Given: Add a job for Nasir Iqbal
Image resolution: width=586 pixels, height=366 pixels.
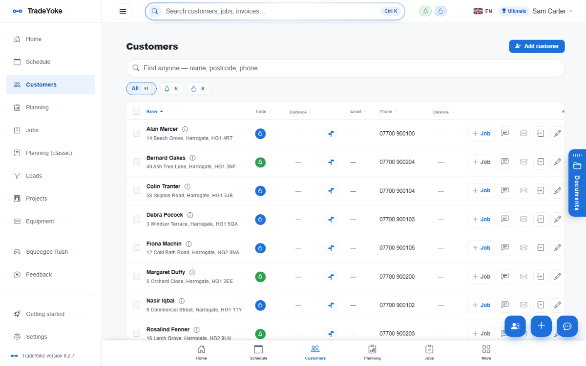Looking at the screenshot, I should point(481,305).
